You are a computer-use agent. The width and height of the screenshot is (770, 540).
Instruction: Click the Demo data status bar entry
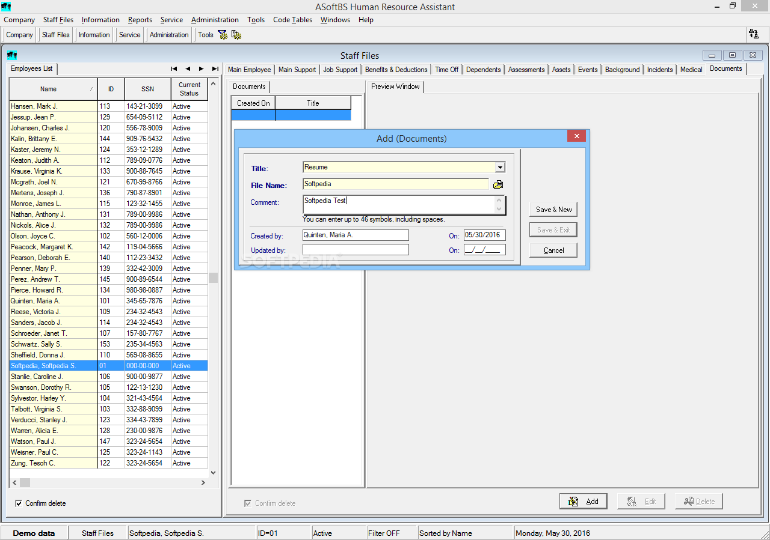tap(34, 533)
